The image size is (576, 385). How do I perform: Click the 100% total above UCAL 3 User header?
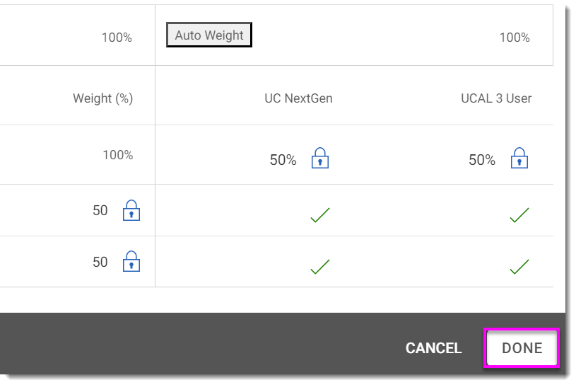click(515, 38)
